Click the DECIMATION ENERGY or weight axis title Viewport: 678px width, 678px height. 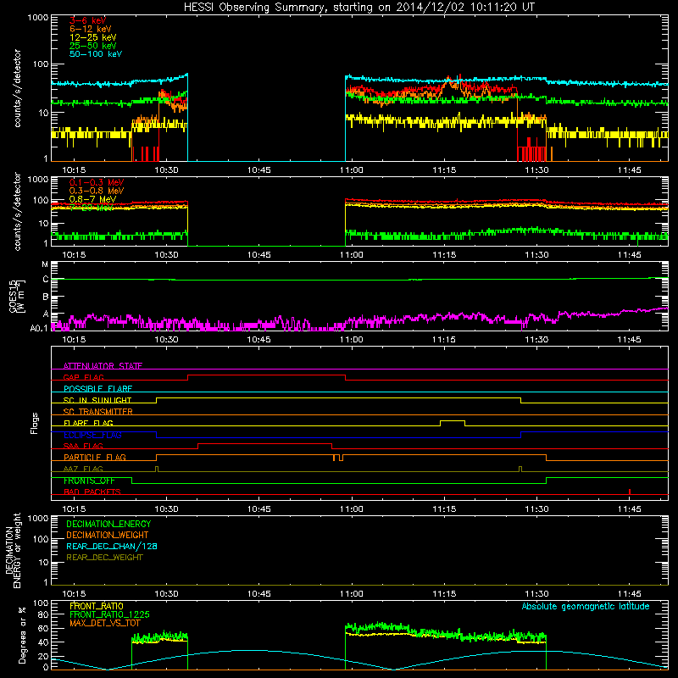coord(13,550)
